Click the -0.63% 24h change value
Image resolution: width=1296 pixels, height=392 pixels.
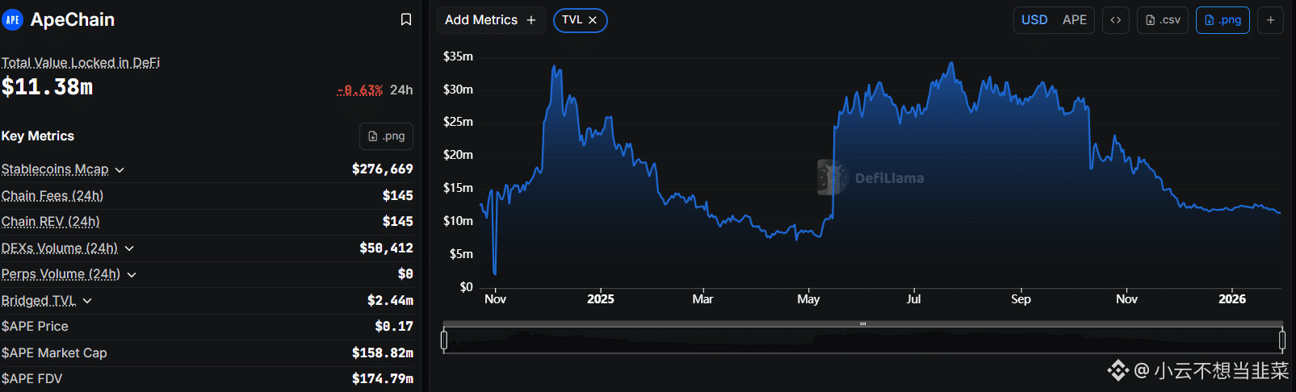360,90
